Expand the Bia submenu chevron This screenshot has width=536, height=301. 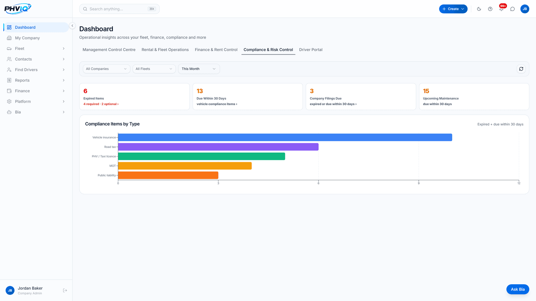tap(64, 112)
